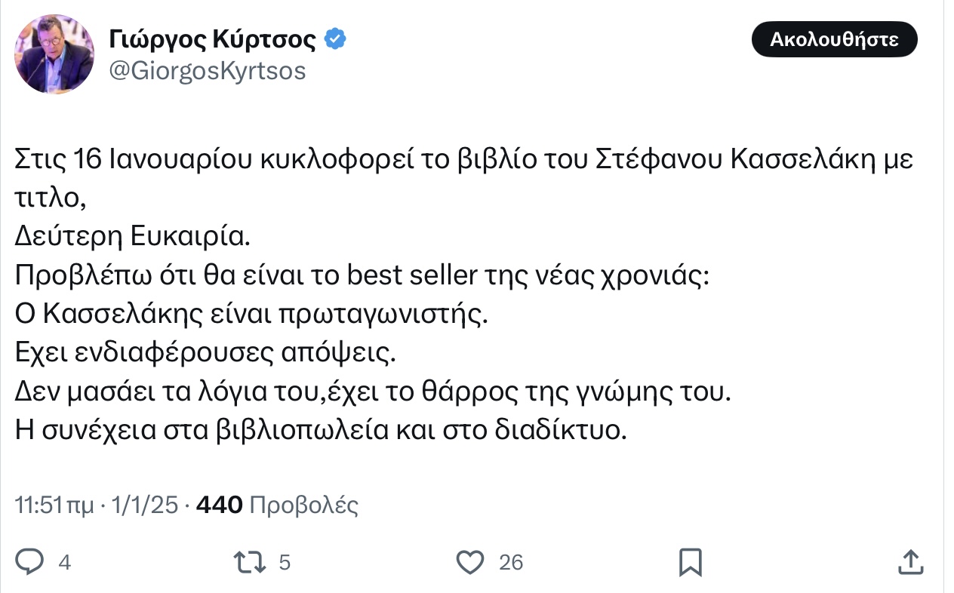Follow Γιώργος Κύρτσος
The width and height of the screenshot is (954, 593).
834,38
